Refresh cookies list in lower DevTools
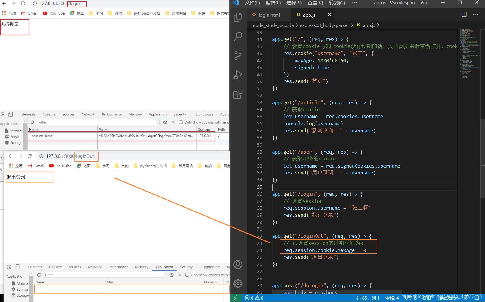This screenshot has height=302, width=485. coord(39,275)
